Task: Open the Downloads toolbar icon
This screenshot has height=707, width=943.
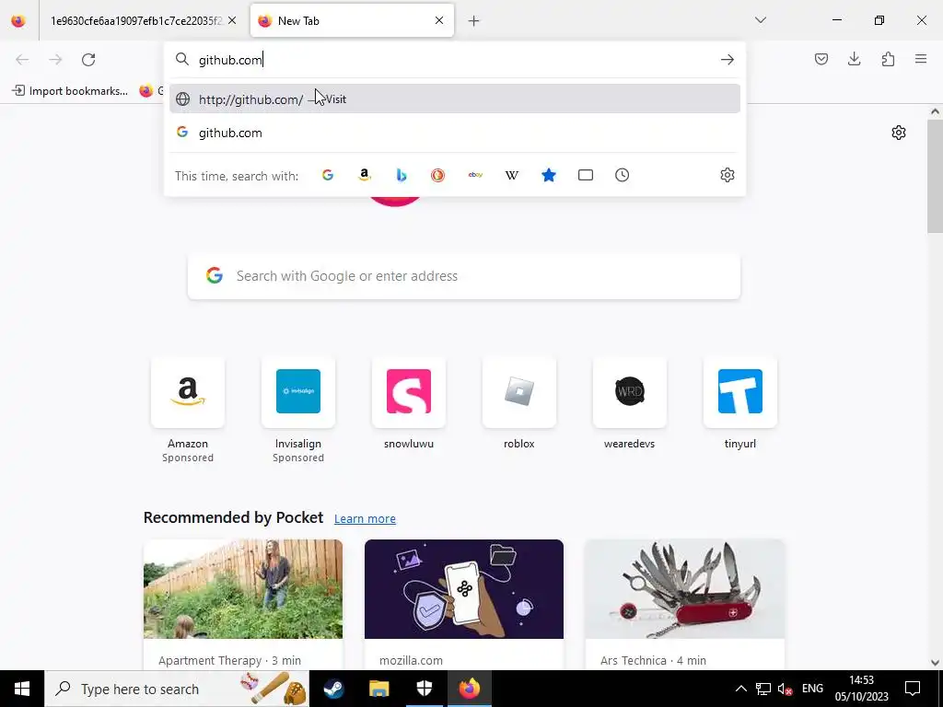Action: (x=854, y=59)
